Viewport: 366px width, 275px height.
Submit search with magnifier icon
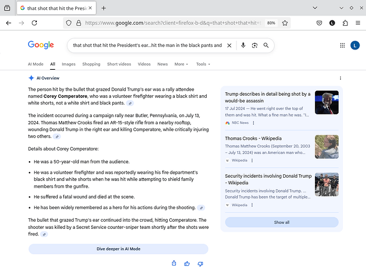tap(266, 45)
